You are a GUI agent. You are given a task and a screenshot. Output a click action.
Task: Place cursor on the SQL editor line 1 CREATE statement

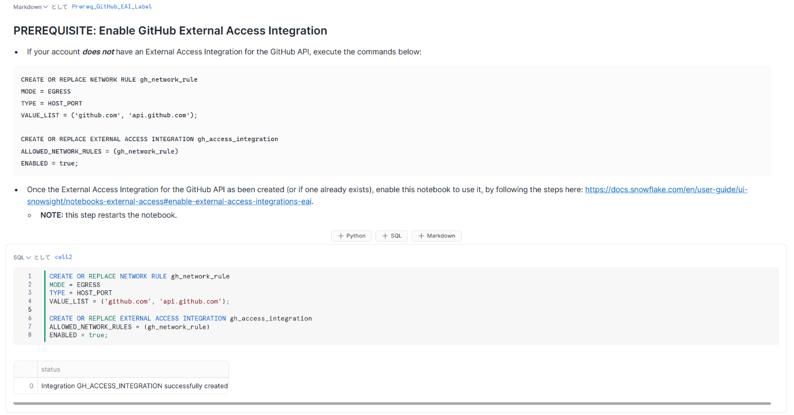pos(140,277)
